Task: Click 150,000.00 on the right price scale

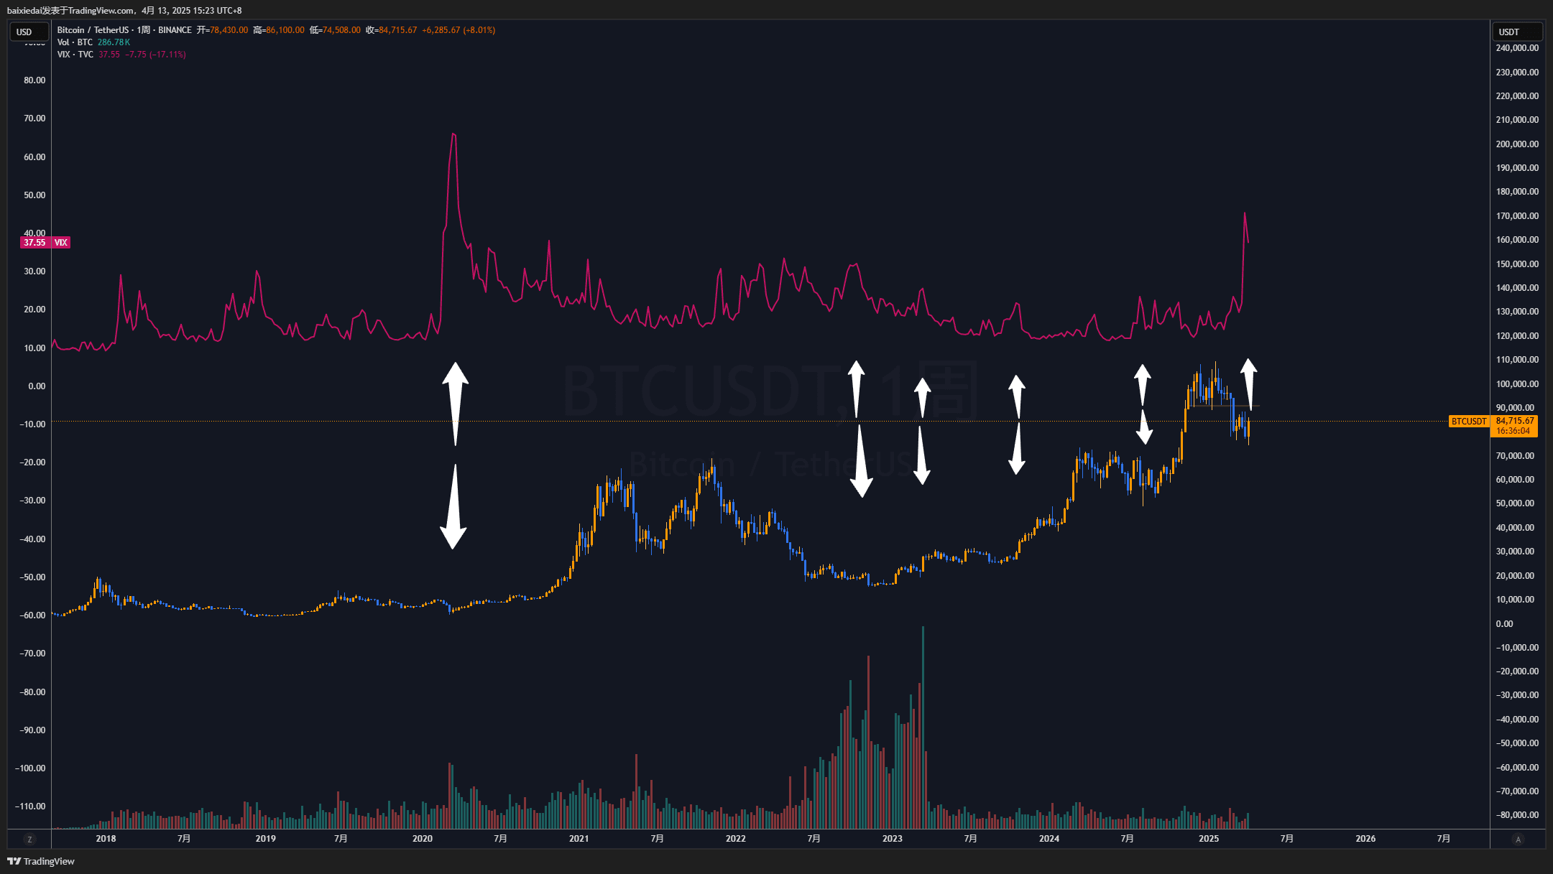Action: pos(1517,264)
